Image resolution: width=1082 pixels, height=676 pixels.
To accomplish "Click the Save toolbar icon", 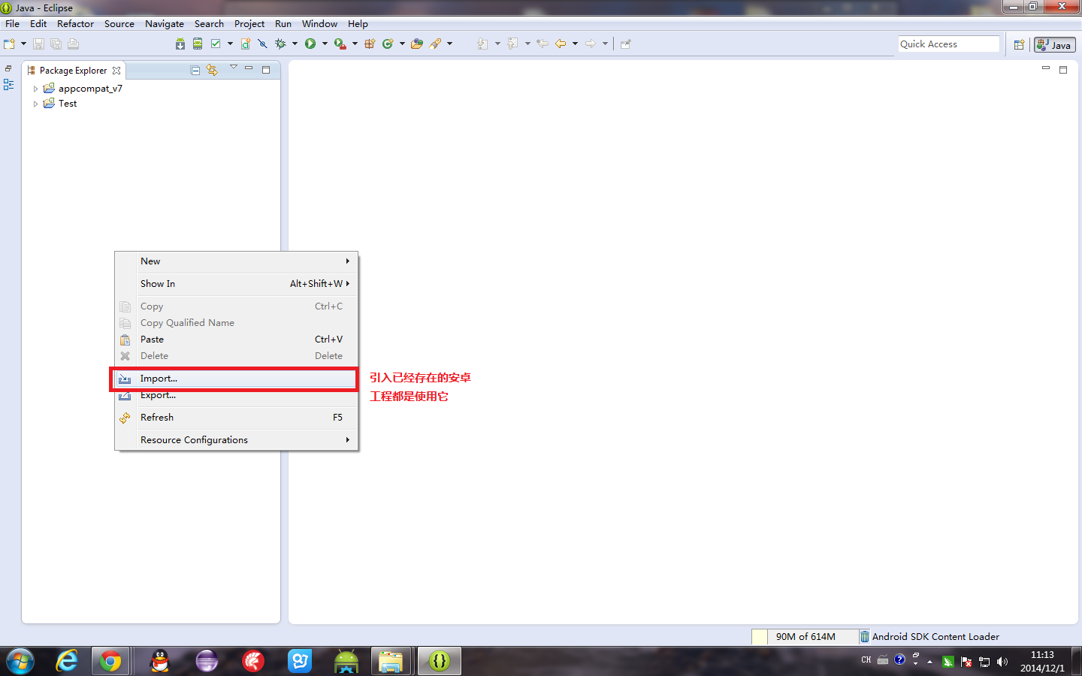I will (x=38, y=44).
